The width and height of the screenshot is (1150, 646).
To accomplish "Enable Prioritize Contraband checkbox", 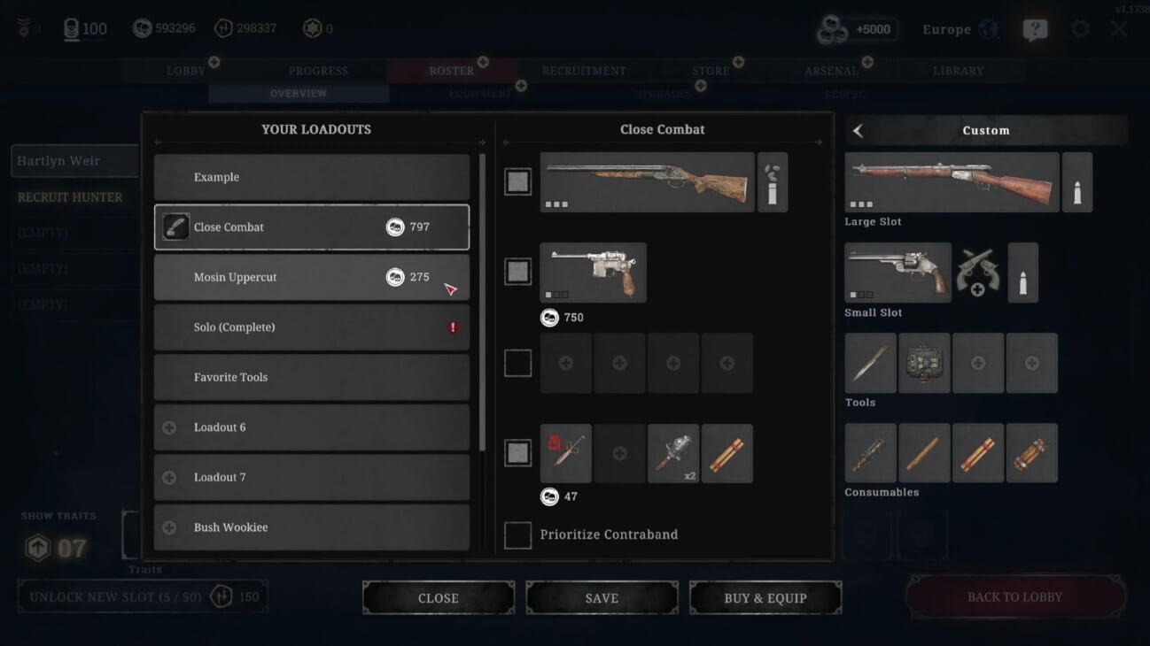I will coord(517,535).
